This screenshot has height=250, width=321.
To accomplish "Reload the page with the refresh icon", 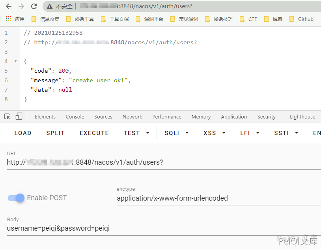I will 34,6.
